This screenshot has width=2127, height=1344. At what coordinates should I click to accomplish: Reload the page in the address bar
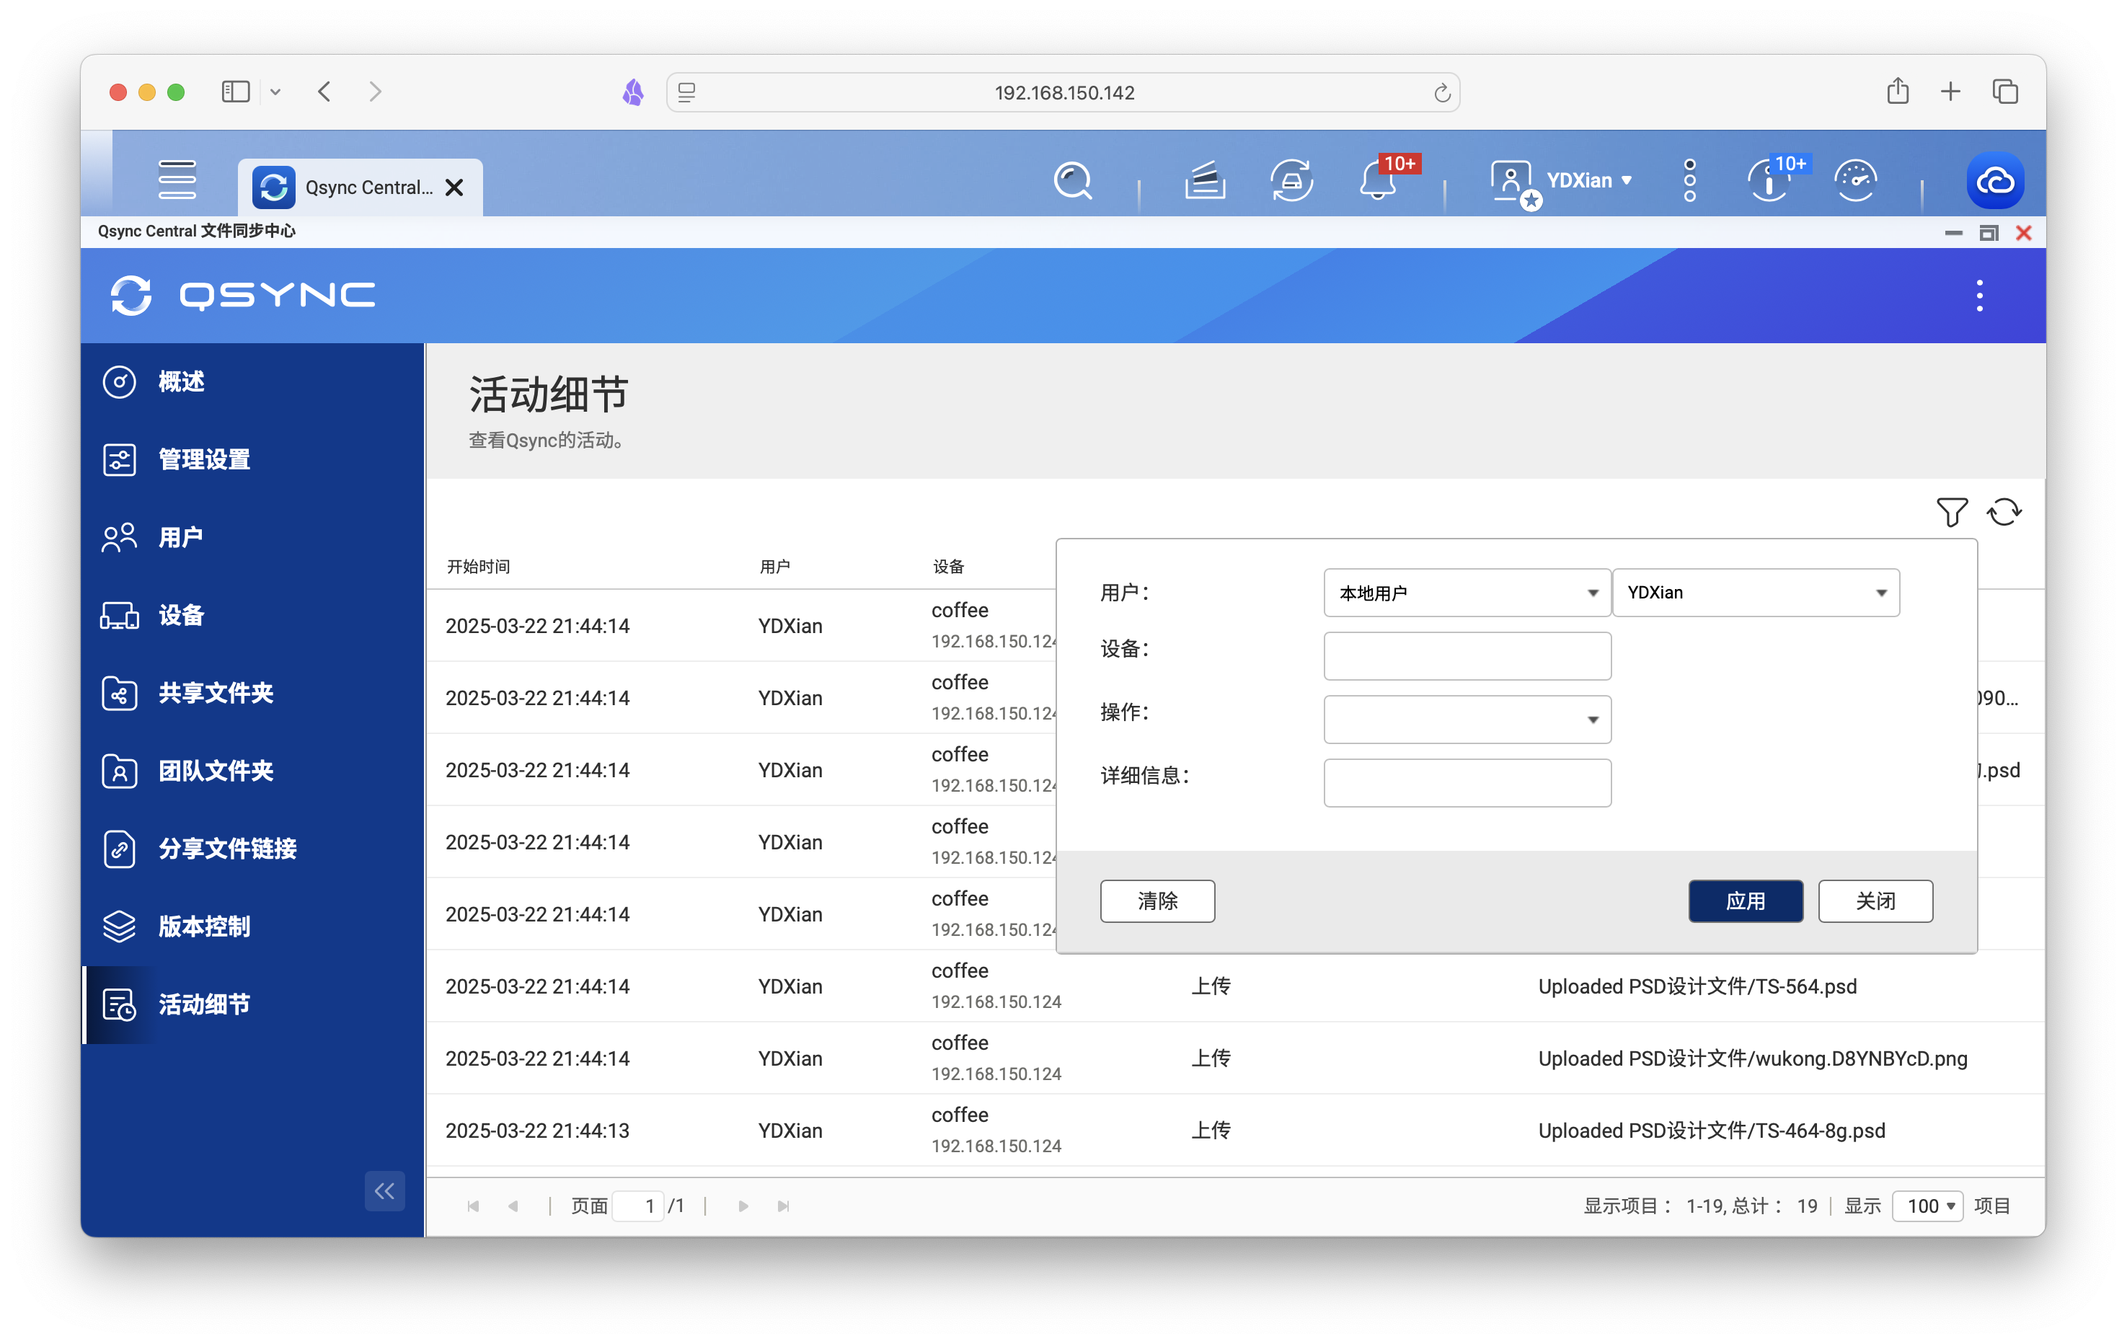[1441, 93]
